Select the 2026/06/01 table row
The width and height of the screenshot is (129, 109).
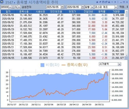tap(63, 26)
